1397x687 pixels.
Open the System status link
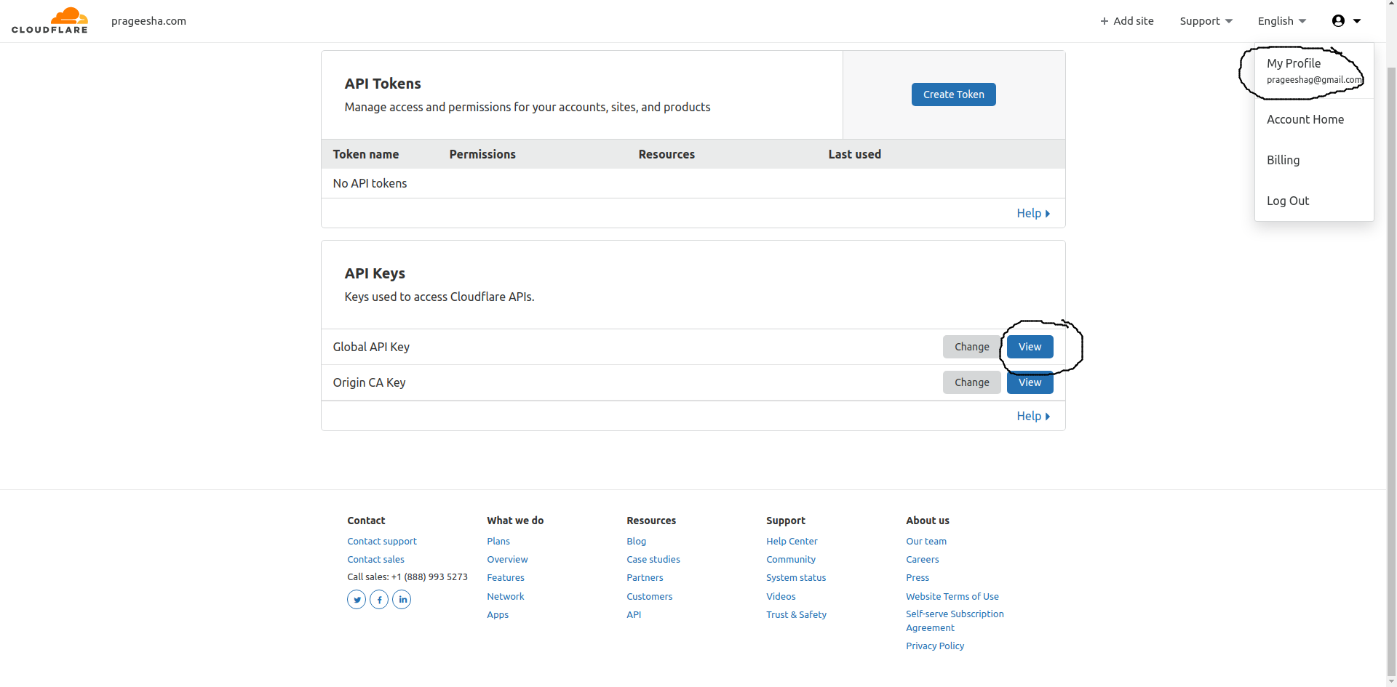pyautogui.click(x=795, y=577)
